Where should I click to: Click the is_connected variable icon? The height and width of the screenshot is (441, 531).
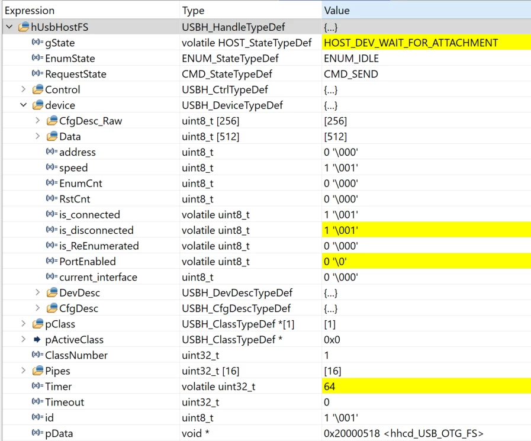[52, 214]
